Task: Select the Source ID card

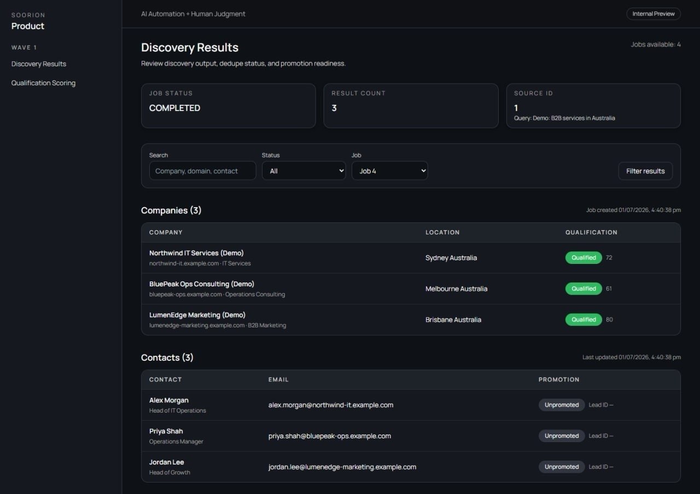Action: point(593,105)
